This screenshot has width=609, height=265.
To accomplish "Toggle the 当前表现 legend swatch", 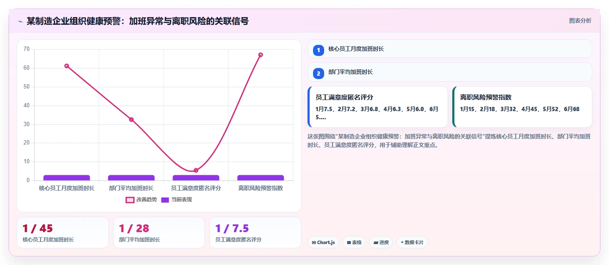I will click(165, 200).
